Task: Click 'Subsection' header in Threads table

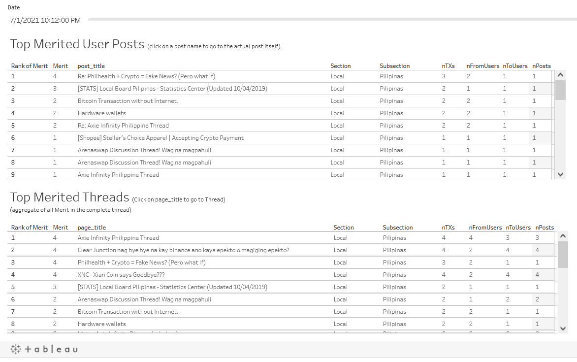Action: tap(397, 228)
